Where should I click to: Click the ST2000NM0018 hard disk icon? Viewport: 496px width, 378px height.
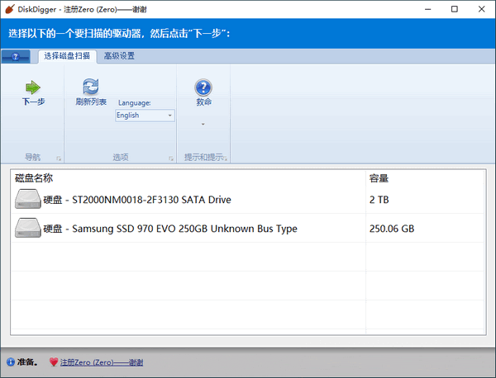tap(28, 199)
